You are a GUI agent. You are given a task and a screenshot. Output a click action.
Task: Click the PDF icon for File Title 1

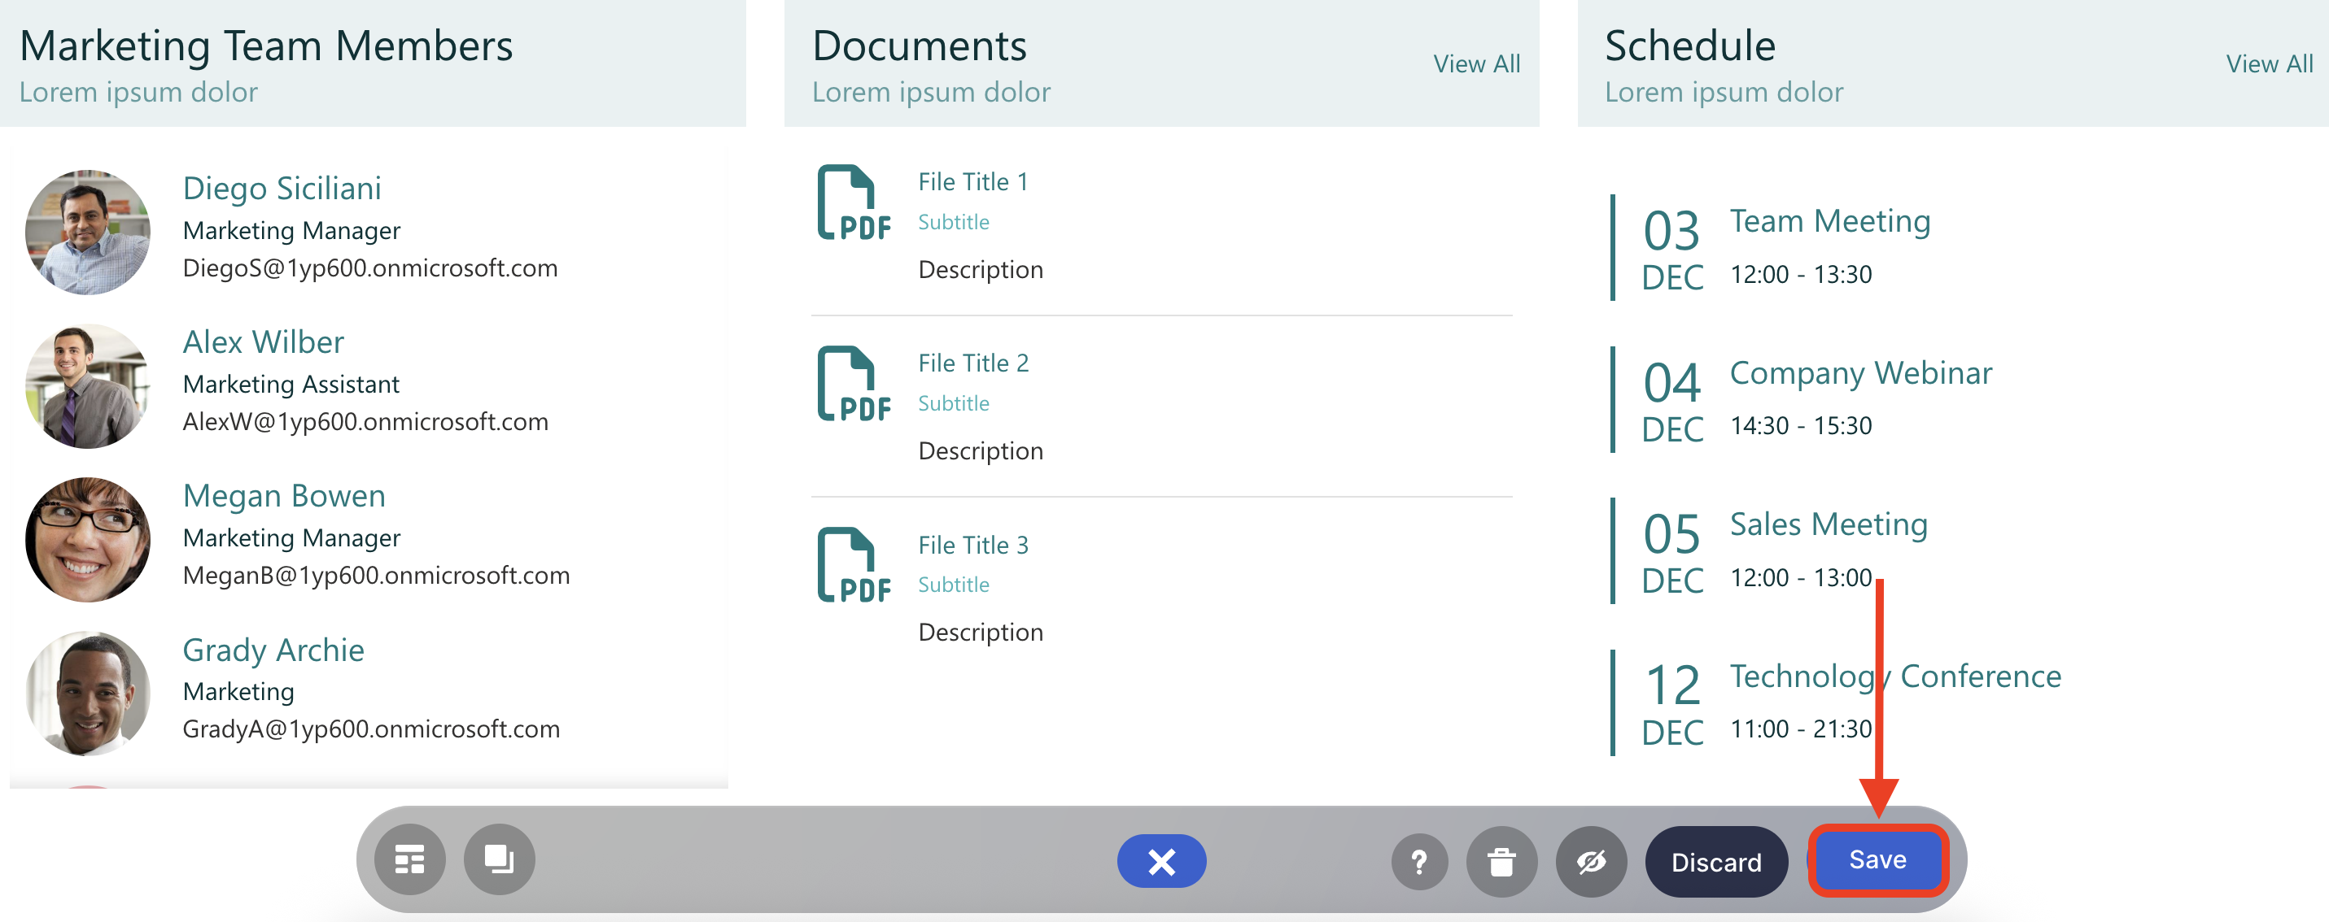click(853, 203)
